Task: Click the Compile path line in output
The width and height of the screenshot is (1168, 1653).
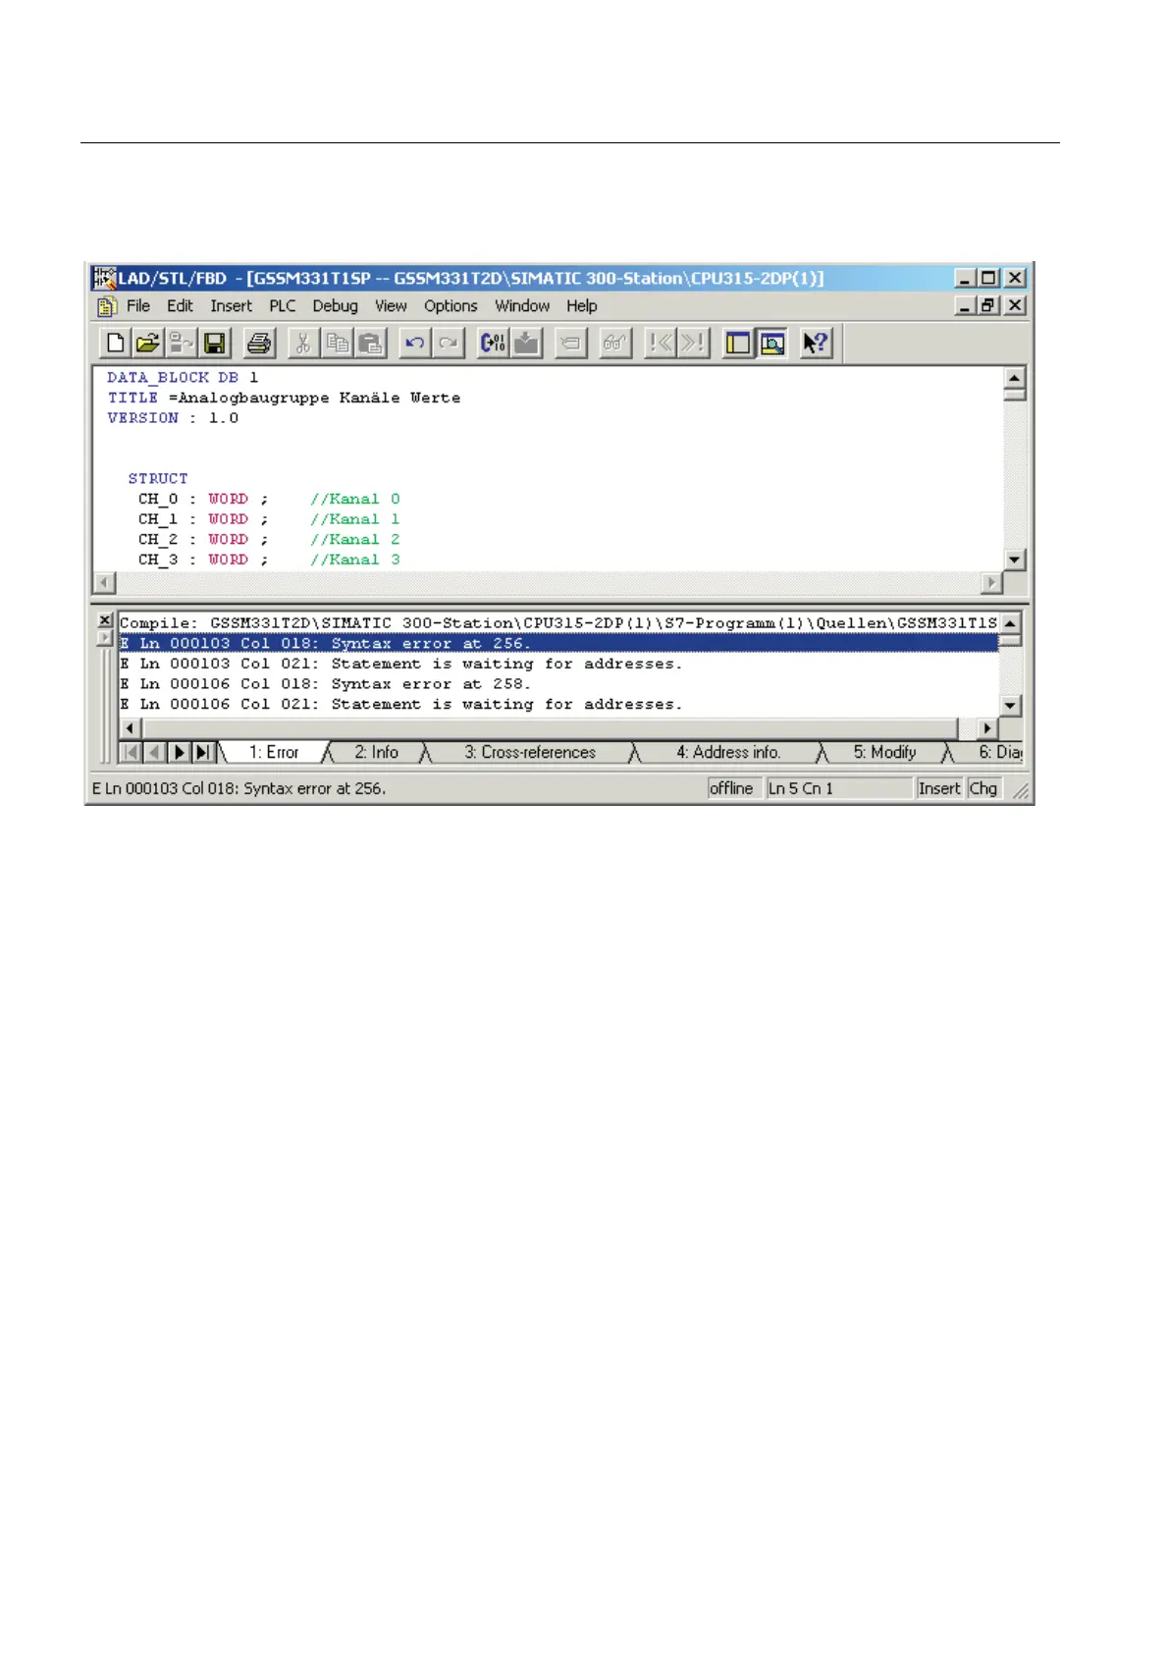Action: (558, 623)
